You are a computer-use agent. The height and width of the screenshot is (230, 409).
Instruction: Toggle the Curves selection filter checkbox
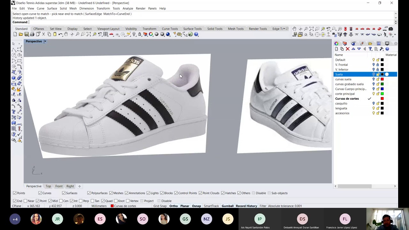click(40, 193)
